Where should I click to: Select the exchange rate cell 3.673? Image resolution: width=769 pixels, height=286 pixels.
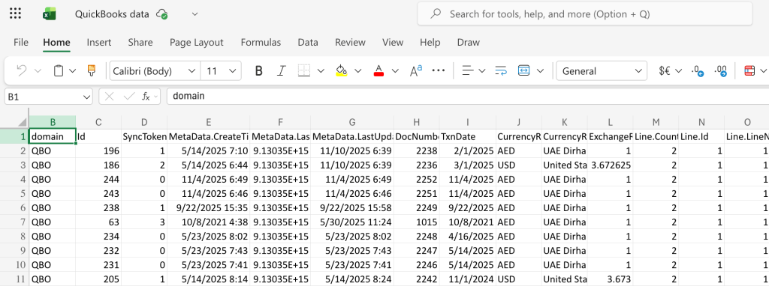(x=611, y=279)
